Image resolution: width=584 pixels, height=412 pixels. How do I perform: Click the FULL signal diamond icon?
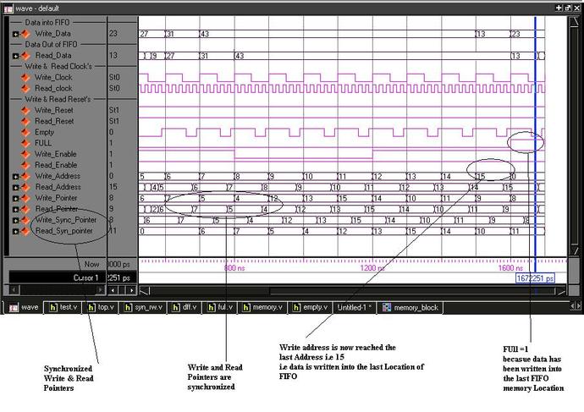[x=25, y=143]
